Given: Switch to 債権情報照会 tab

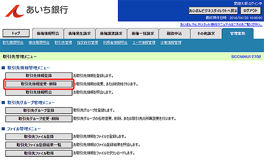Looking at the screenshot, I should tap(48, 34).
